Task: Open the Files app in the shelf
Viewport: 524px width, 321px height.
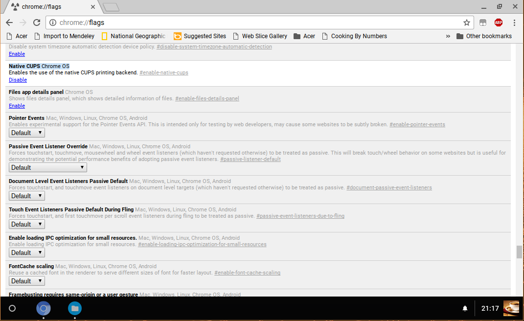Action: click(x=75, y=308)
